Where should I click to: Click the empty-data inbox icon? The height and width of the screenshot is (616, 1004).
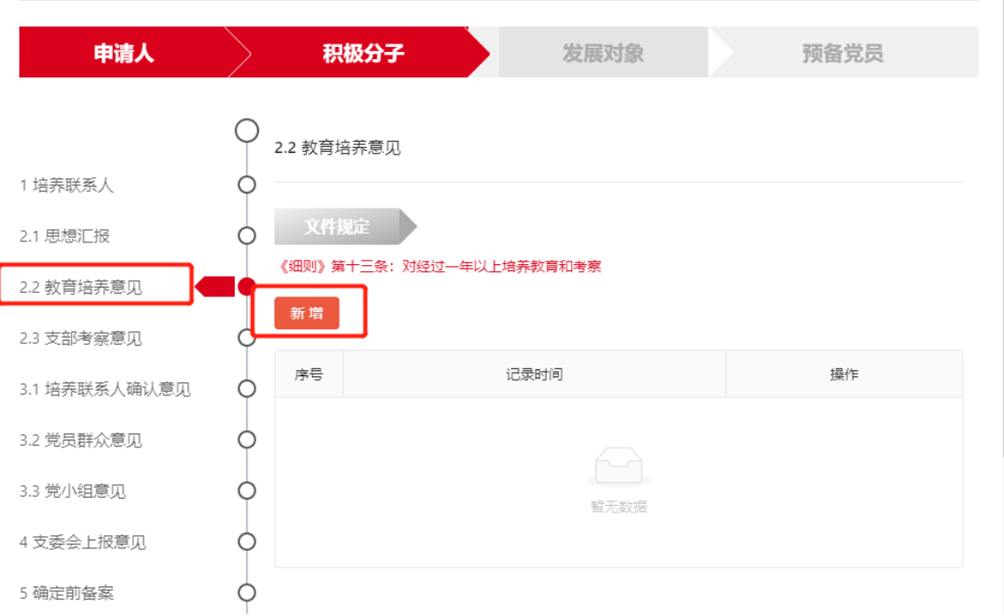[x=618, y=467]
